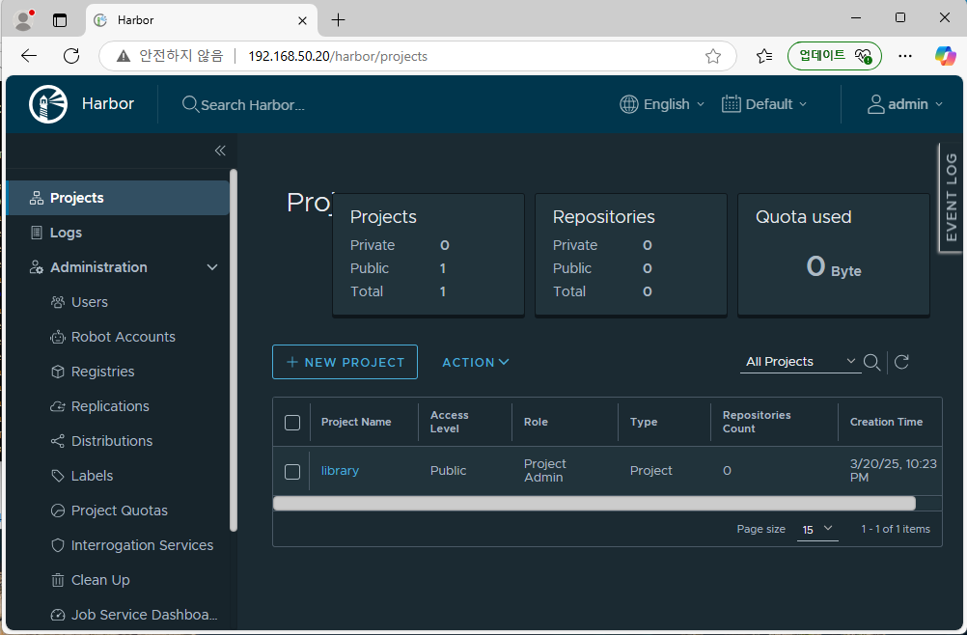This screenshot has height=635, width=967.
Task: Click the Distributions share icon
Action: tap(57, 441)
